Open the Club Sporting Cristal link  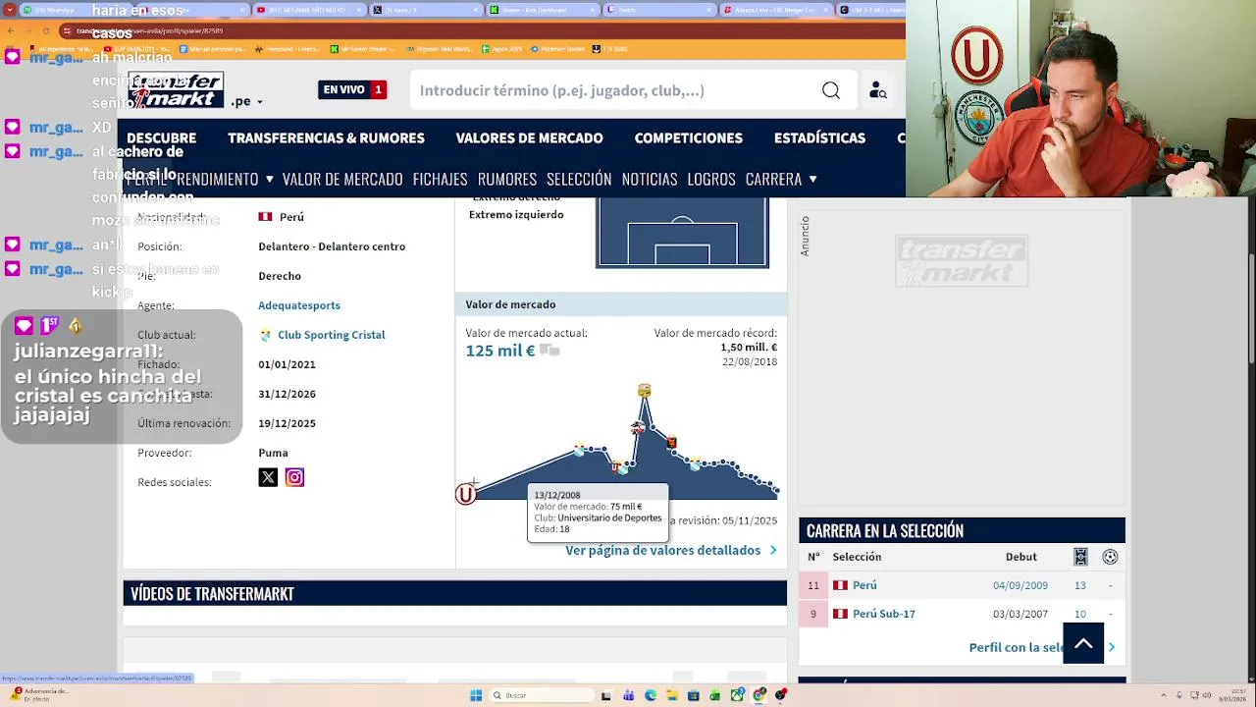click(332, 335)
